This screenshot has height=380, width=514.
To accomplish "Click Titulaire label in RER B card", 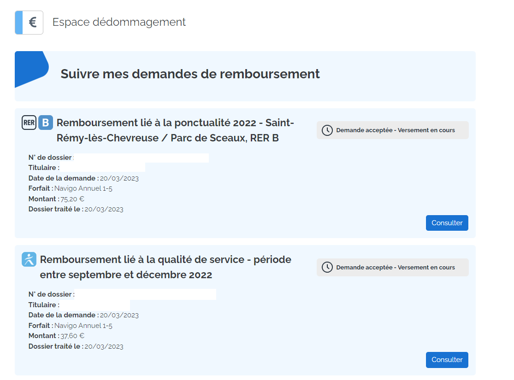I will pos(44,168).
